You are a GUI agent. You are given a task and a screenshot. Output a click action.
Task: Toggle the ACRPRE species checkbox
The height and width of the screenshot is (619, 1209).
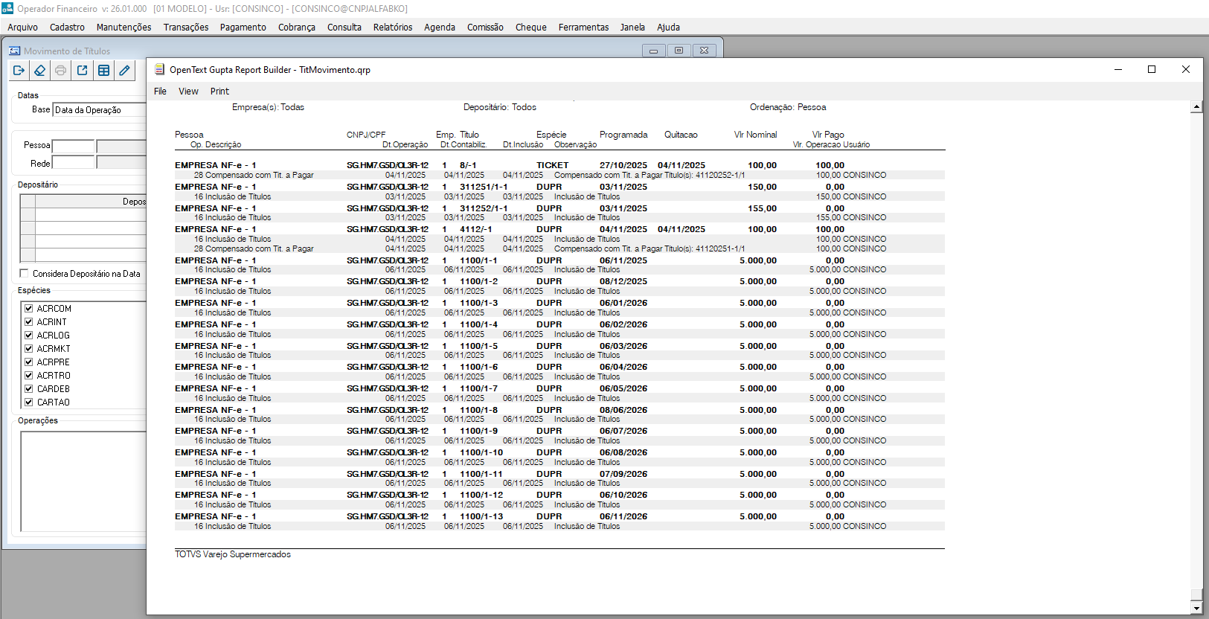click(28, 362)
